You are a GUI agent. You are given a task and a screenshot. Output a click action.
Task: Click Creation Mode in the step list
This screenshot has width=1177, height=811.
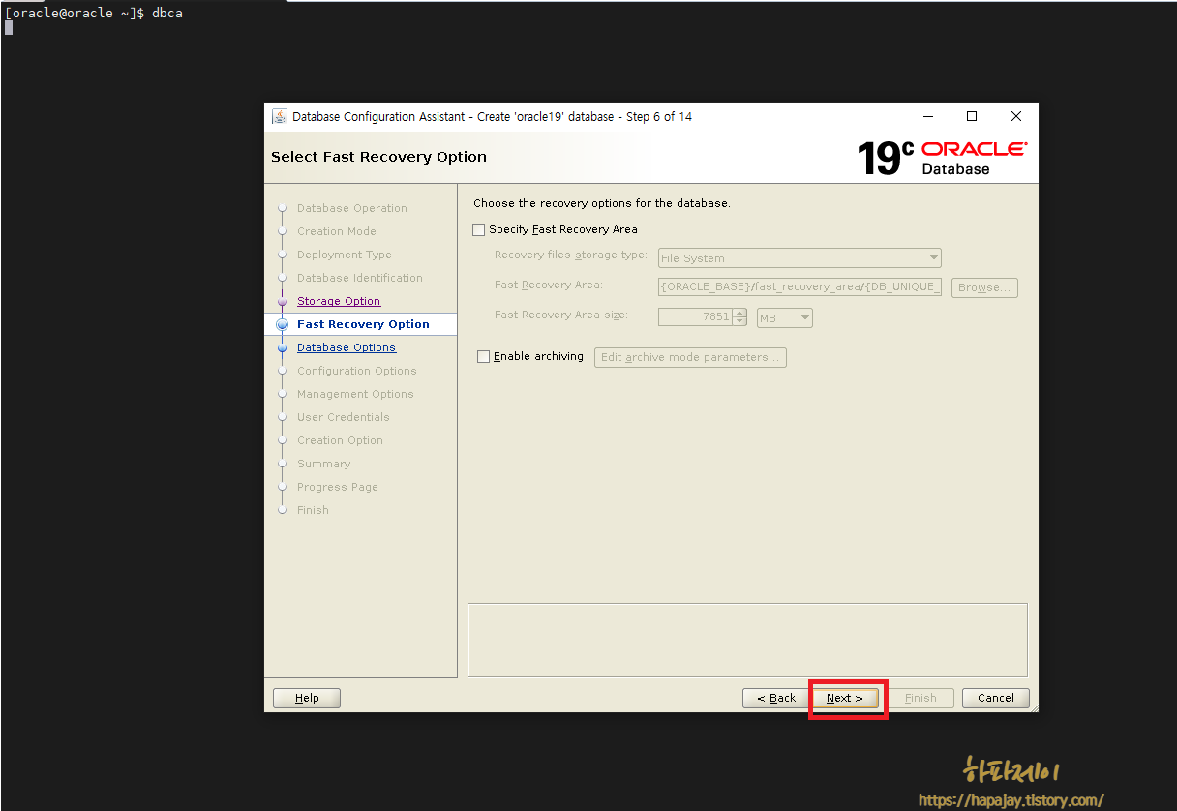click(337, 231)
